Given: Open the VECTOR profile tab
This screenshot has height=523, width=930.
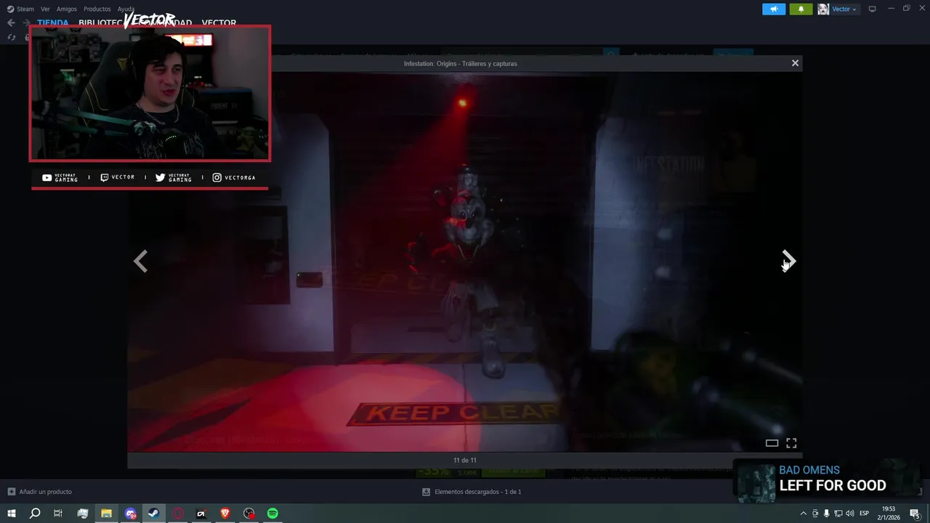Looking at the screenshot, I should (x=219, y=23).
